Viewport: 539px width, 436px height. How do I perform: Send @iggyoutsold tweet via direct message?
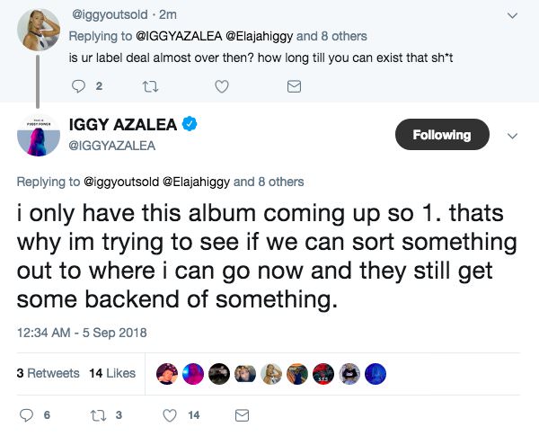pyautogui.click(x=293, y=85)
